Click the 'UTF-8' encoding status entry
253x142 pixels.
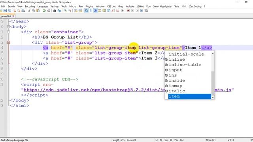[231, 140]
